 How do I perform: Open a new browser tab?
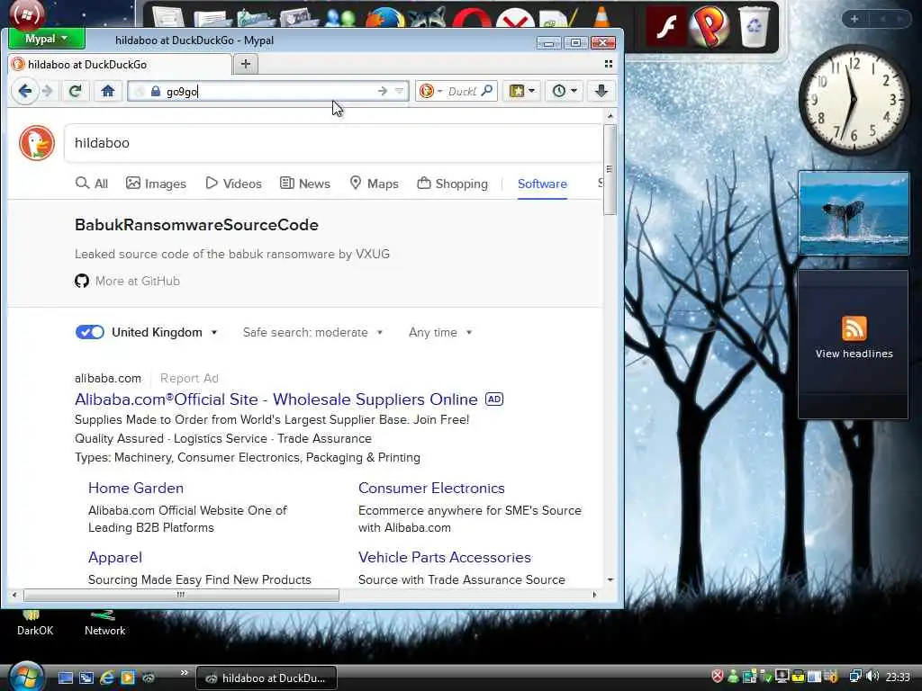tap(246, 64)
